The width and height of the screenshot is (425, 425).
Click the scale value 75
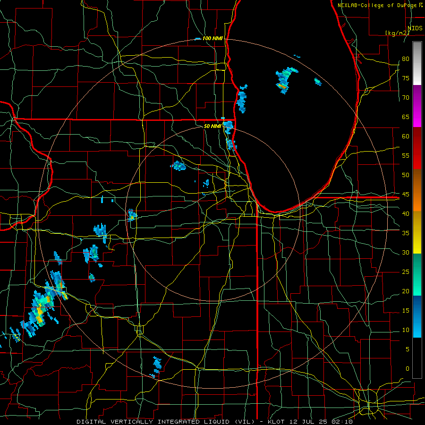tap(406, 78)
